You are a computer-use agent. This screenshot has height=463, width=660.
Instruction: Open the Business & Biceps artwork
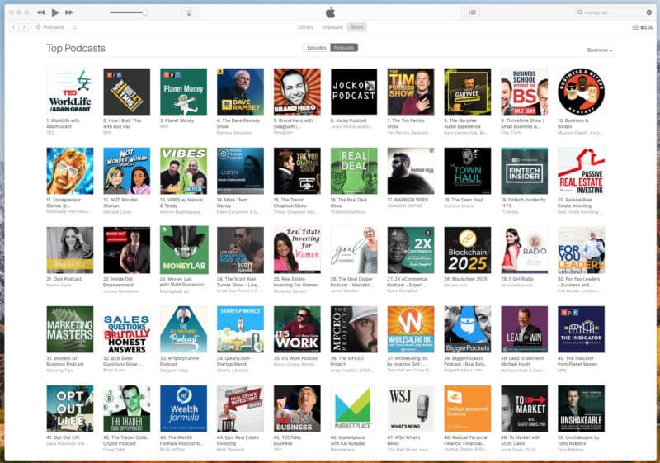582,92
